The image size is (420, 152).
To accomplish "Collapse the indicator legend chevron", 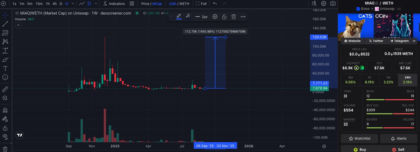I will 18,25.
